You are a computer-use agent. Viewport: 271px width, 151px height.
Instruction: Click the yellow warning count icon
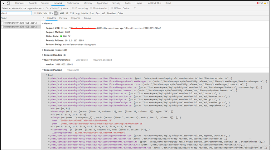click(265, 3)
